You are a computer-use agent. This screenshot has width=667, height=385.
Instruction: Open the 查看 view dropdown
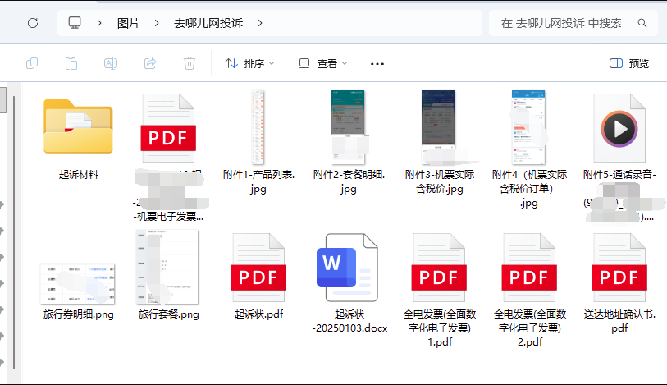click(x=323, y=63)
